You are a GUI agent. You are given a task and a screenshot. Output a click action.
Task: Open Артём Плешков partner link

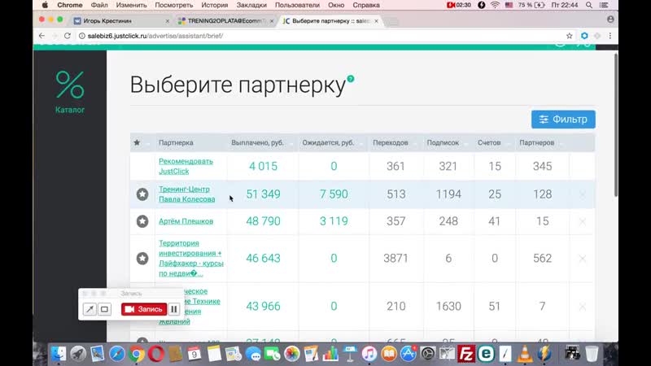(186, 221)
